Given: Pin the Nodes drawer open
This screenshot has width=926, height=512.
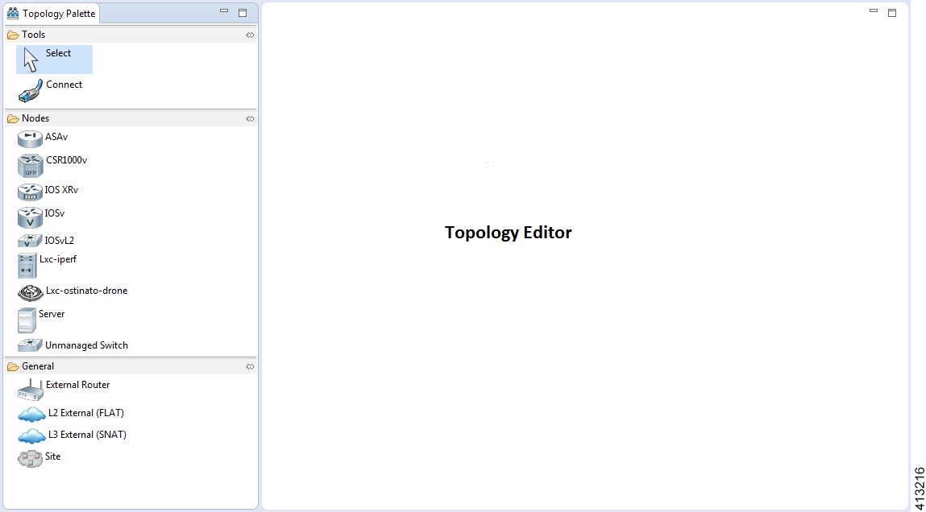Looking at the screenshot, I should click(250, 118).
